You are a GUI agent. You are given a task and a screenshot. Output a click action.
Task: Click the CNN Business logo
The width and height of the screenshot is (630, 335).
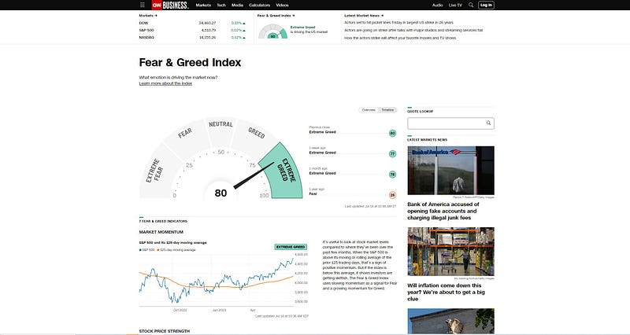click(170, 6)
